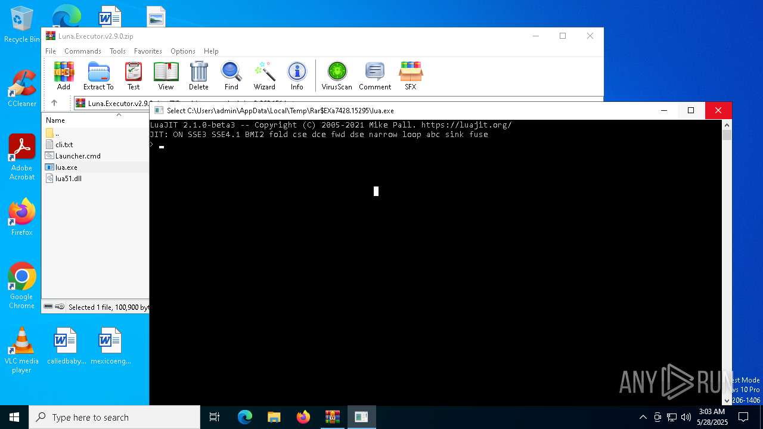
Task: Open Adobe Acrobat desktop shortcut
Action: (x=21, y=157)
